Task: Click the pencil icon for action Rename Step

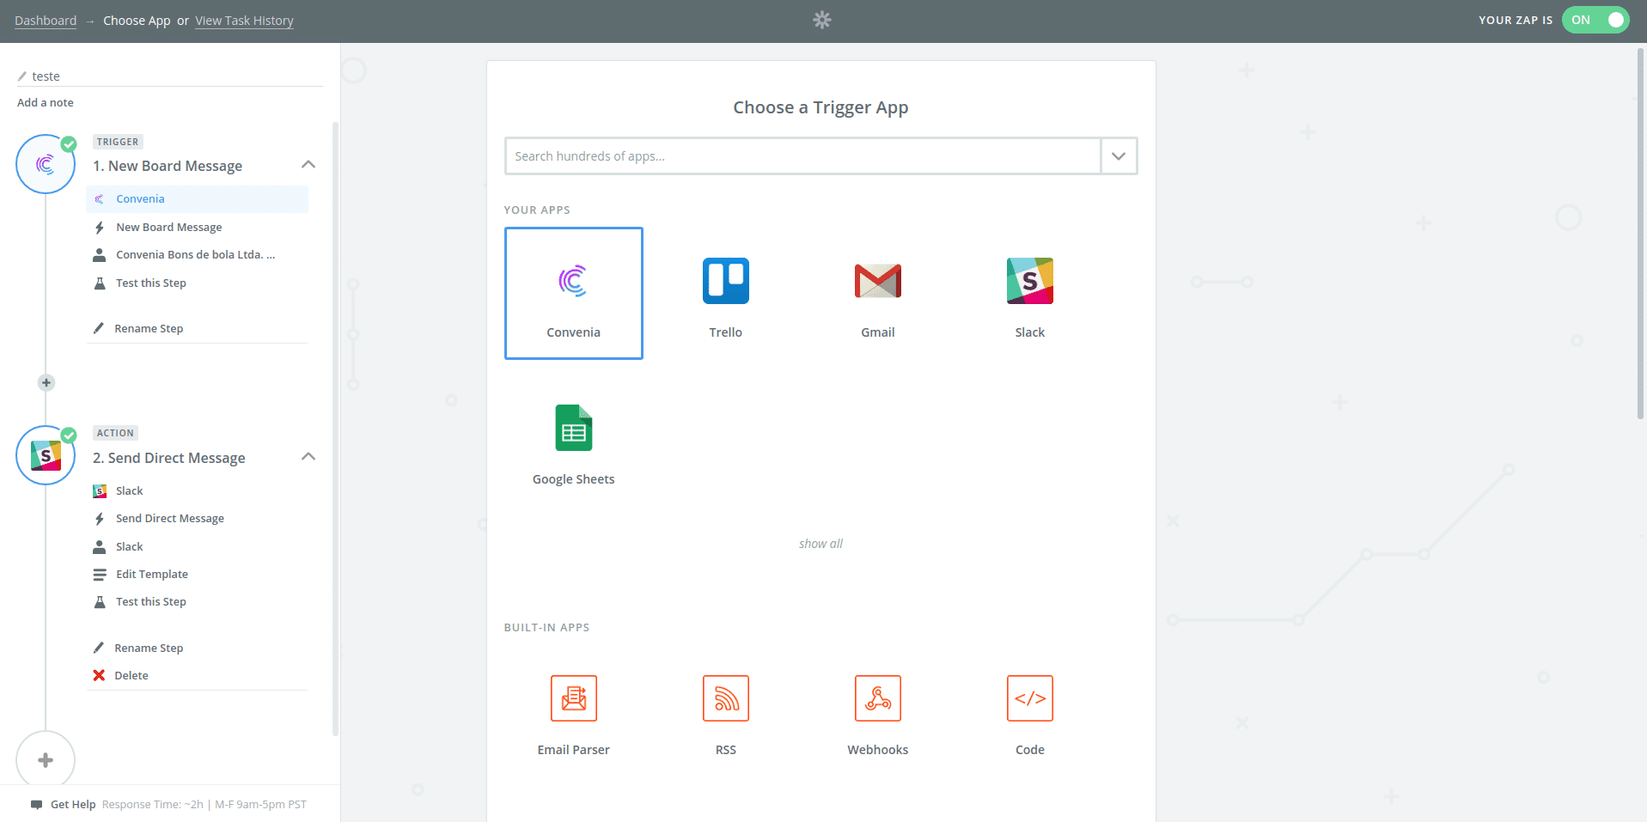Action: click(x=99, y=648)
